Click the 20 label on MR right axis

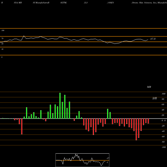pyautogui.click(x=163, y=115)
